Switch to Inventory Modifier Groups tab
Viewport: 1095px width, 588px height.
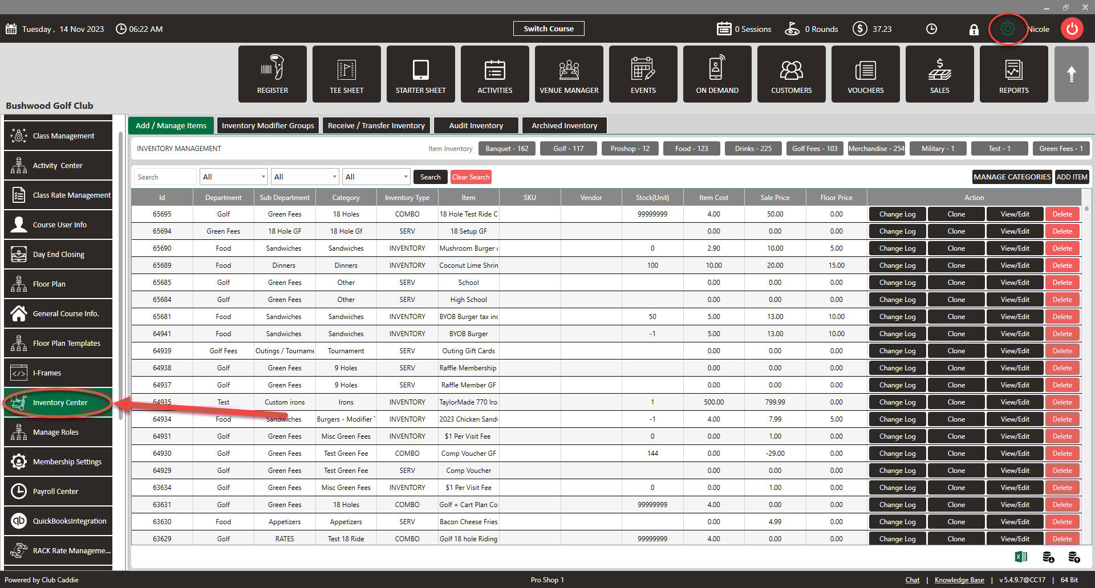point(267,125)
